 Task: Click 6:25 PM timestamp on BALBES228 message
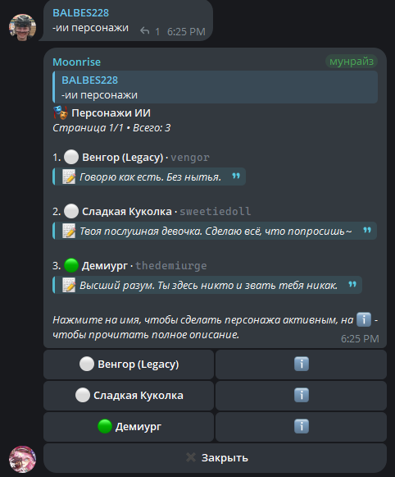click(186, 32)
